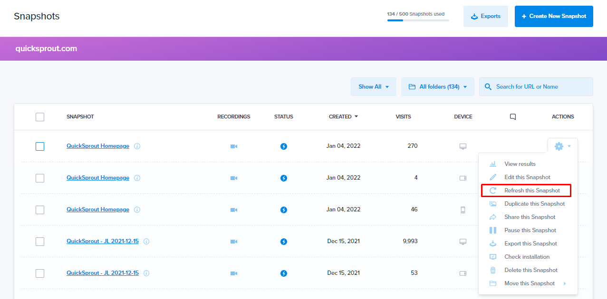Click status lightning icon in 4 visits row
The image size is (607, 299).
[x=284, y=178]
